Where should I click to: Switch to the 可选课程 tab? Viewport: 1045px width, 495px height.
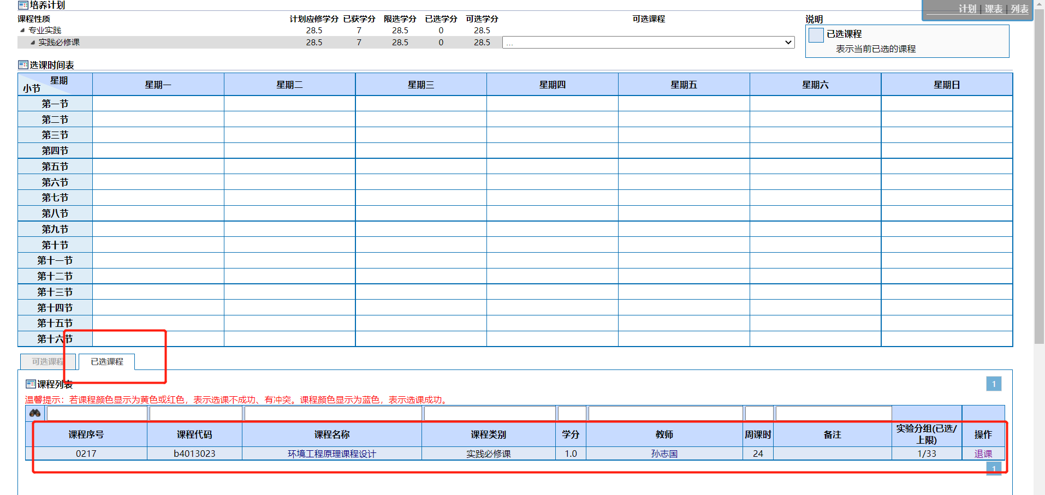(x=48, y=362)
